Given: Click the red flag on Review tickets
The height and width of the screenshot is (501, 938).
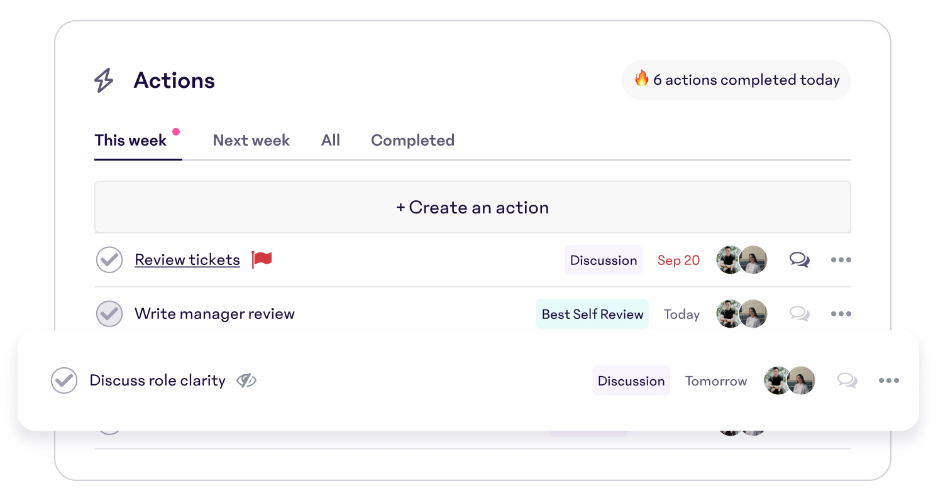Looking at the screenshot, I should [x=262, y=260].
